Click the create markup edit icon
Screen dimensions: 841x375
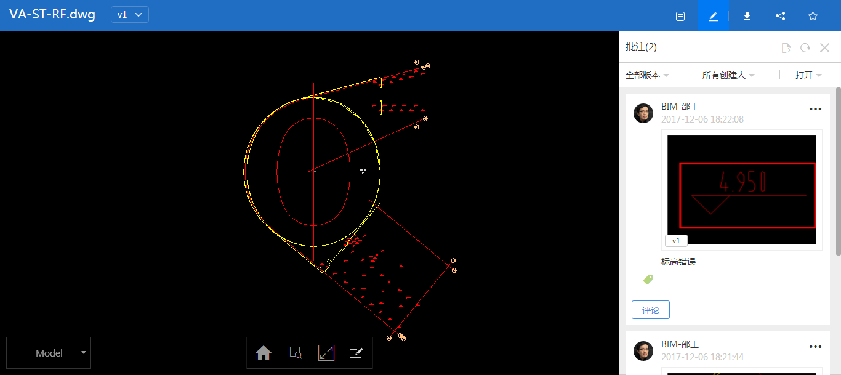(x=356, y=353)
